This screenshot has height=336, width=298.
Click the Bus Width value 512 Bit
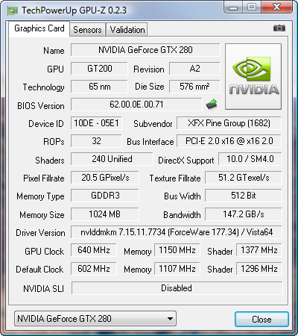point(244,196)
